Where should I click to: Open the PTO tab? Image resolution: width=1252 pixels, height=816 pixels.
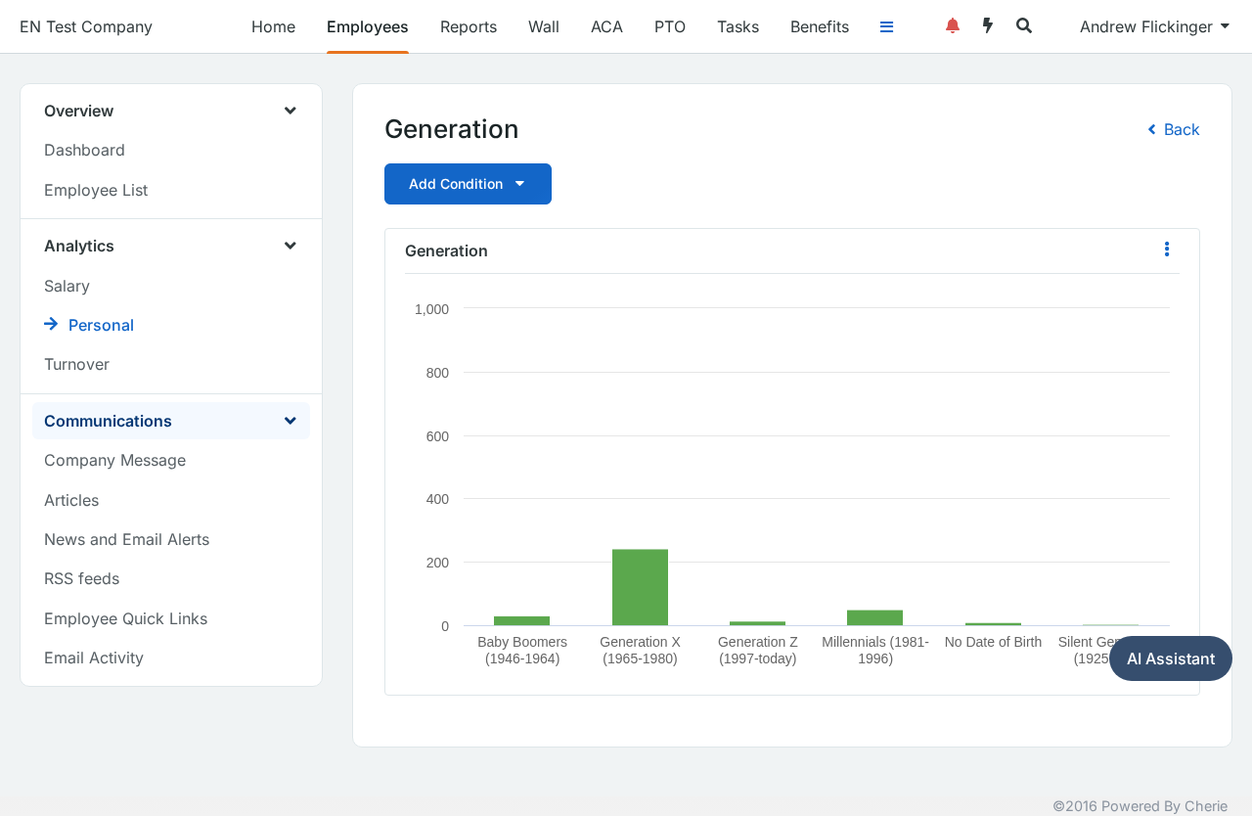pyautogui.click(x=670, y=26)
